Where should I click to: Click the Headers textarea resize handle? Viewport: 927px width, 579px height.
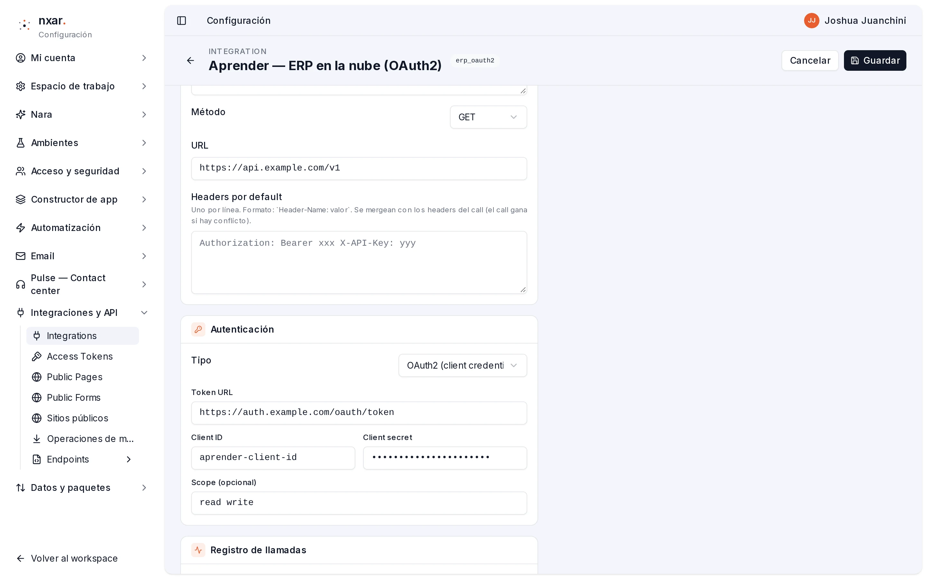523,290
